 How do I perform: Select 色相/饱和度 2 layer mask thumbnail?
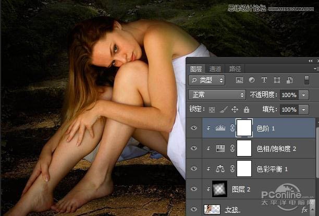pos(244,148)
